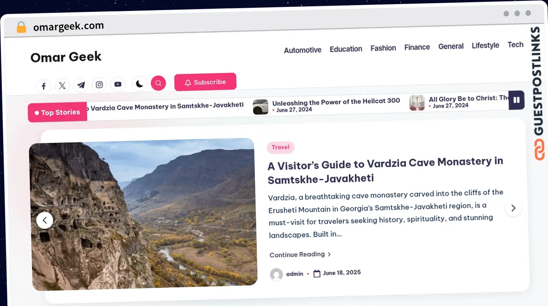The height and width of the screenshot is (306, 548).
Task: Open the X (Twitter) social icon
Action: point(62,85)
